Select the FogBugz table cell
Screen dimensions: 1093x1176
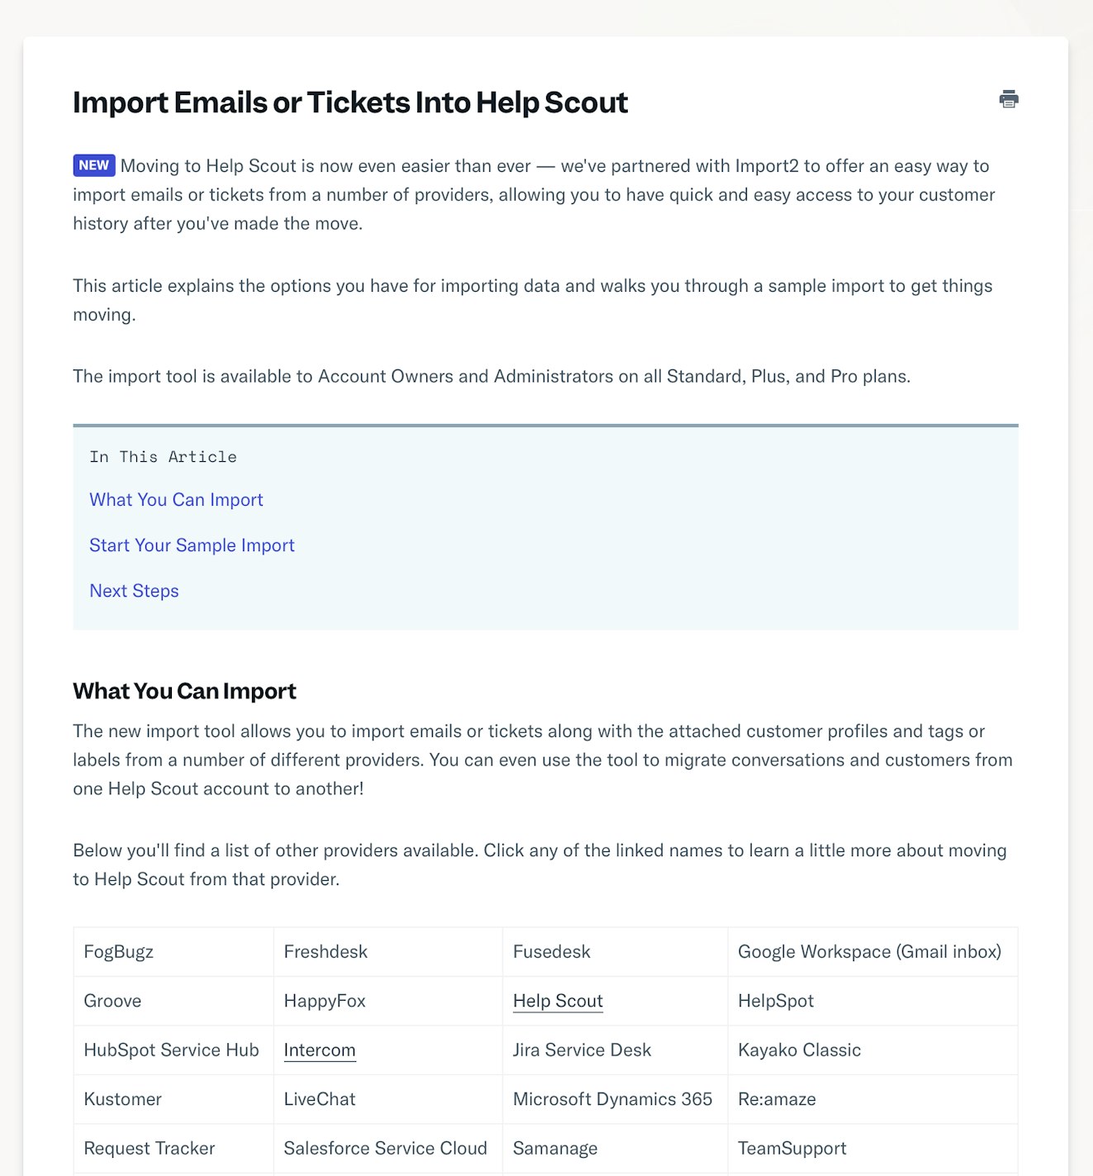pyautogui.click(x=119, y=952)
